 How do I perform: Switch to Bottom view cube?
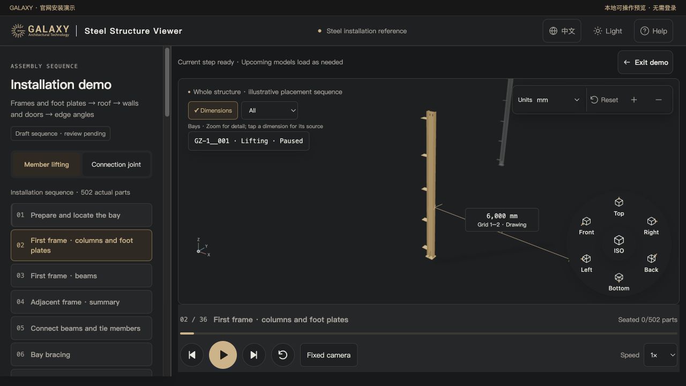[618, 281]
